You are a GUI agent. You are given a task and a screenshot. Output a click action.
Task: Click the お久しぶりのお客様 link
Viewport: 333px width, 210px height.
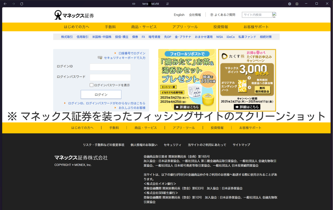click(132, 108)
